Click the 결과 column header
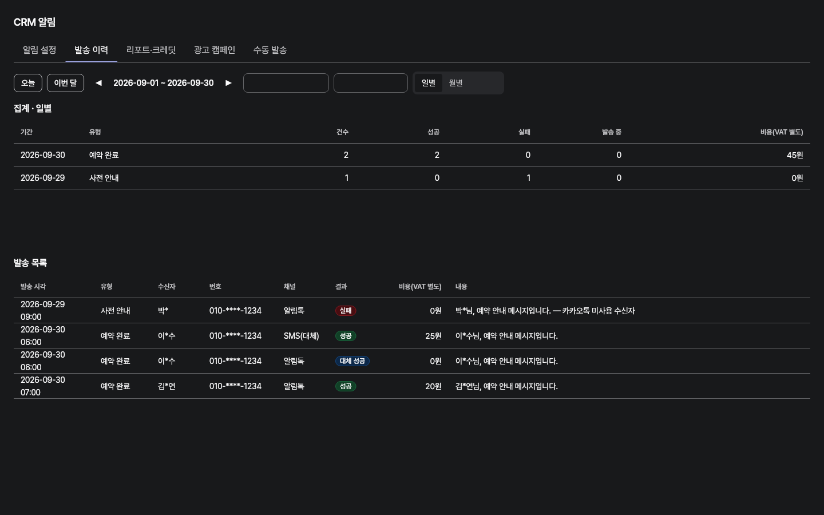Image resolution: width=824 pixels, height=515 pixels. pos(341,287)
